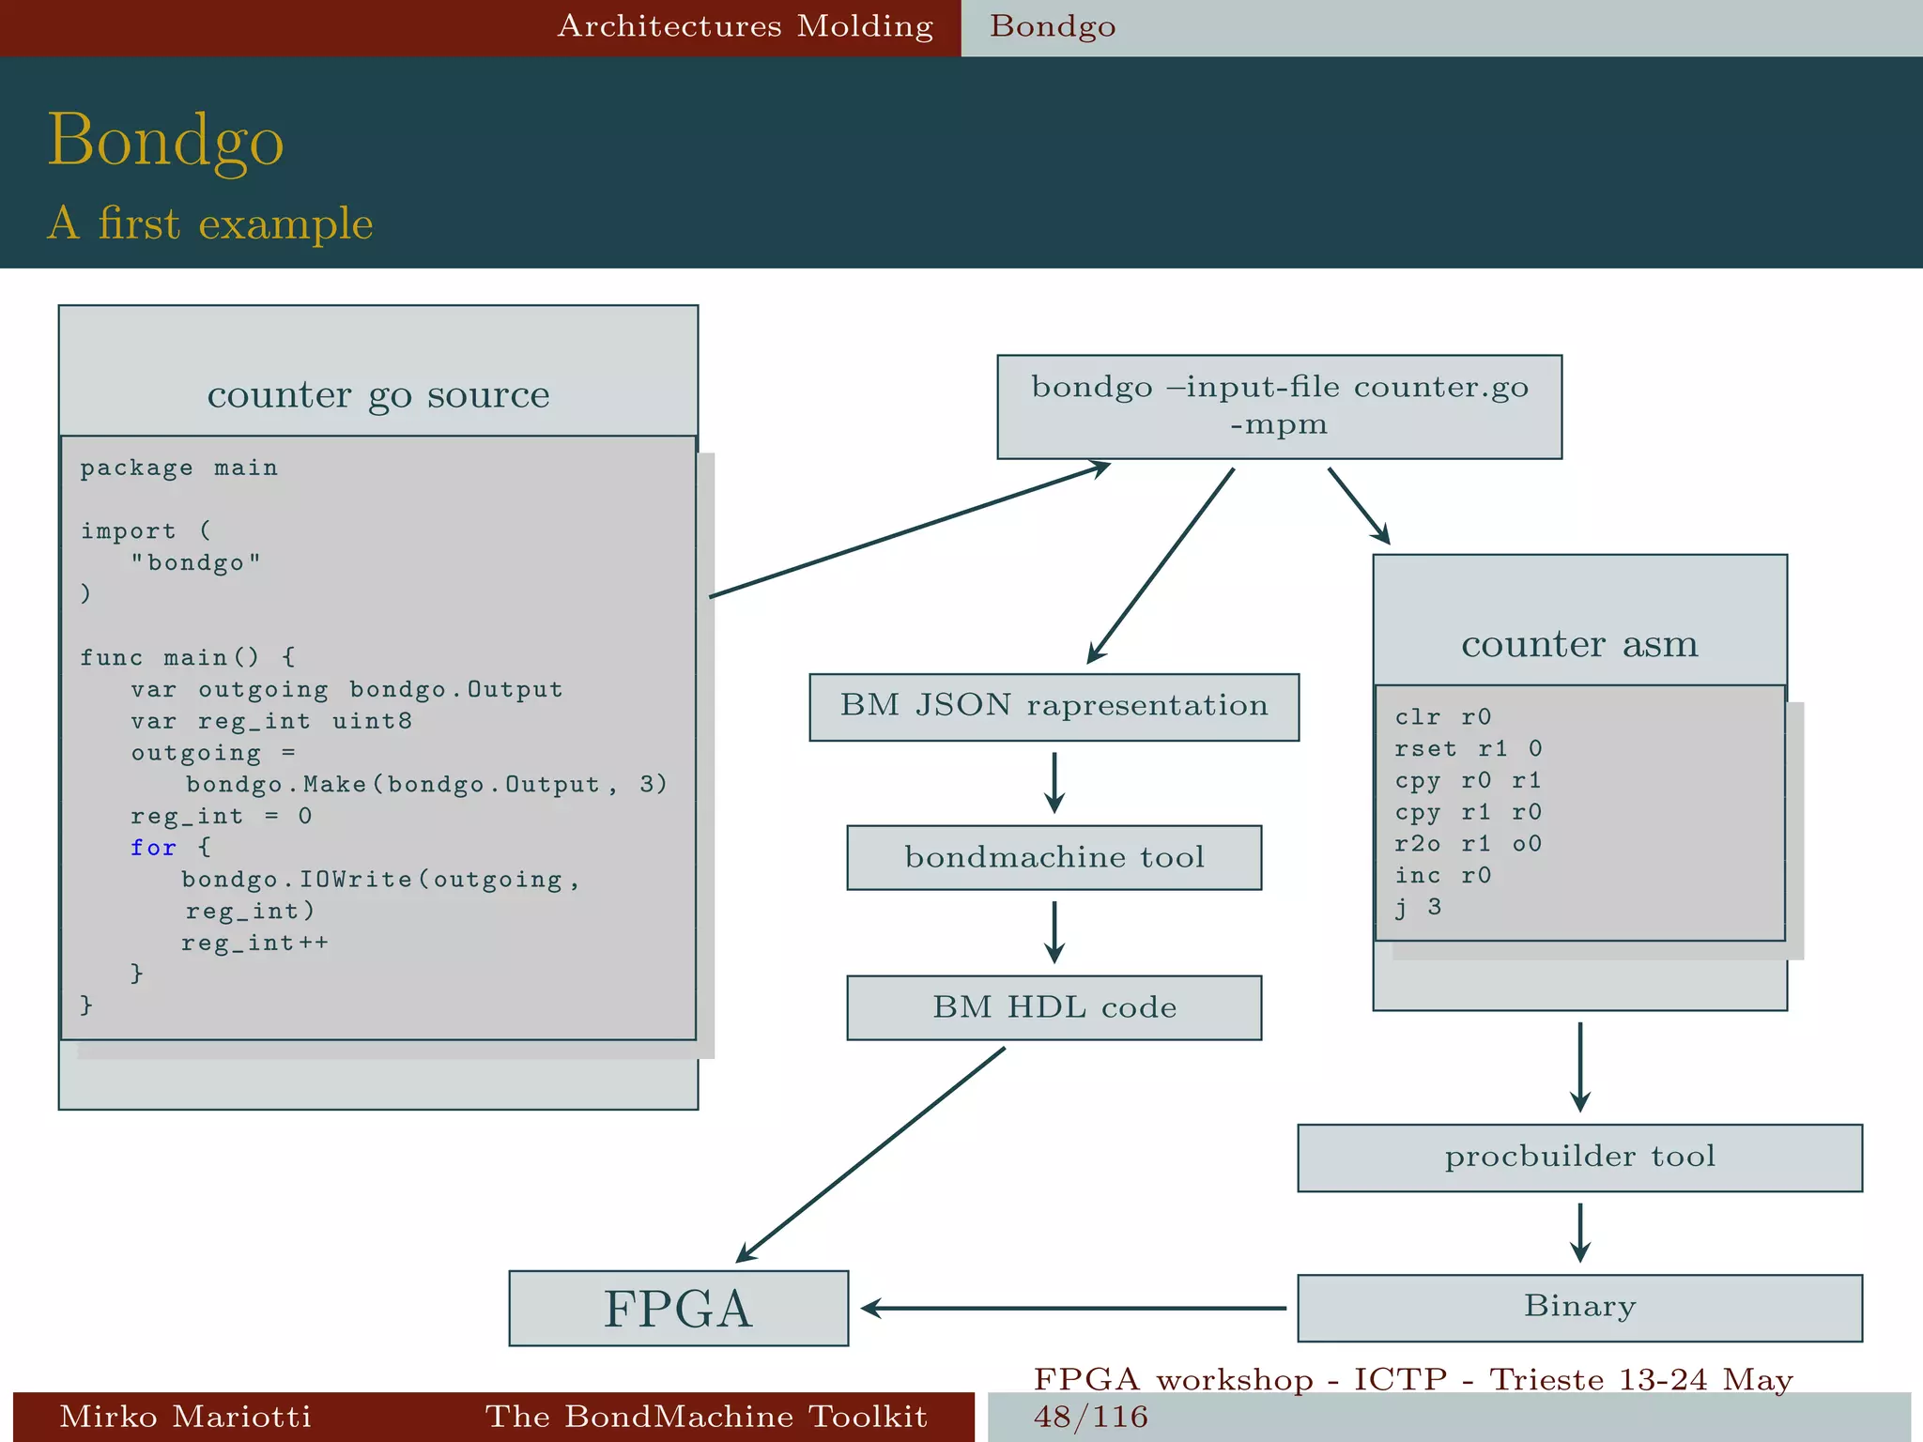
Task: Click the bondmachine tool box
Action: tap(1054, 857)
